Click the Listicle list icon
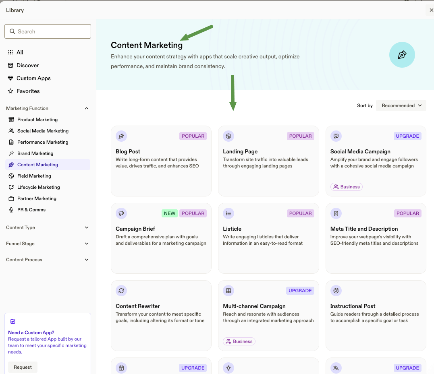The width and height of the screenshot is (434, 374). (x=228, y=213)
